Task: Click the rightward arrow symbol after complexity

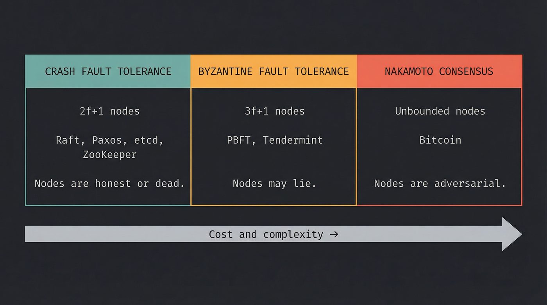Action: click(334, 234)
